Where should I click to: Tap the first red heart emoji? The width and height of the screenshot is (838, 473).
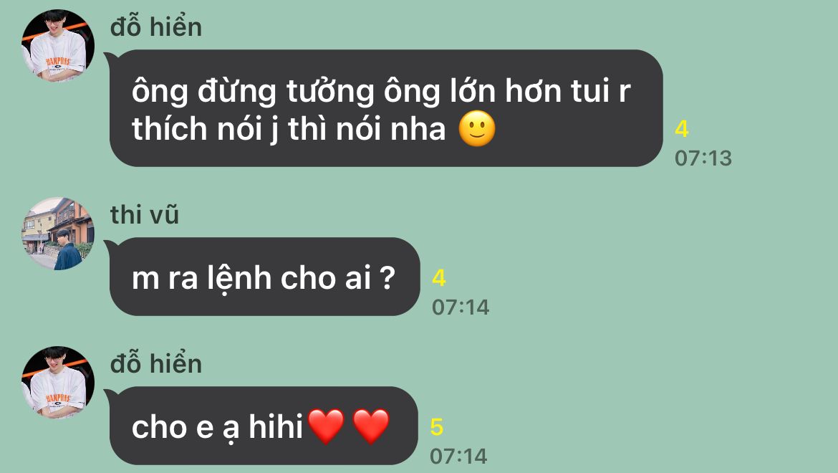(x=326, y=426)
